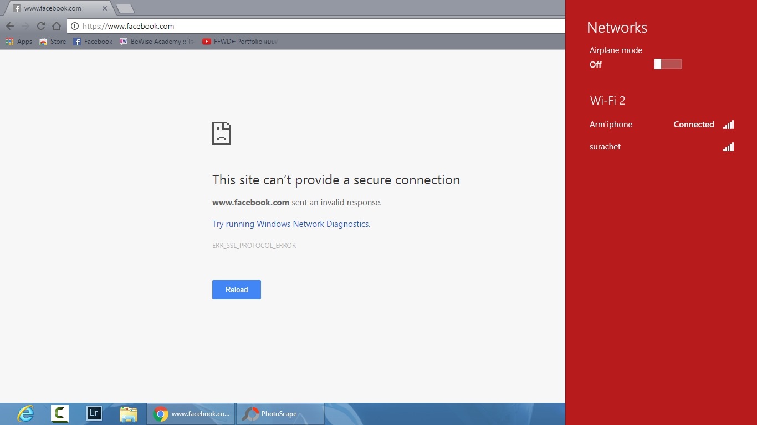Viewport: 757px width, 425px height.
Task: Select the Arm'iphone Wi-Fi network
Action: pos(662,125)
